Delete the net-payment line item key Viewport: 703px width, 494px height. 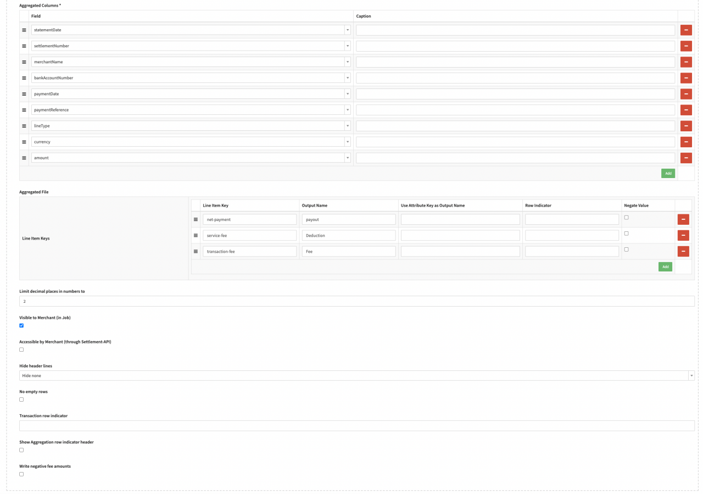click(x=683, y=219)
